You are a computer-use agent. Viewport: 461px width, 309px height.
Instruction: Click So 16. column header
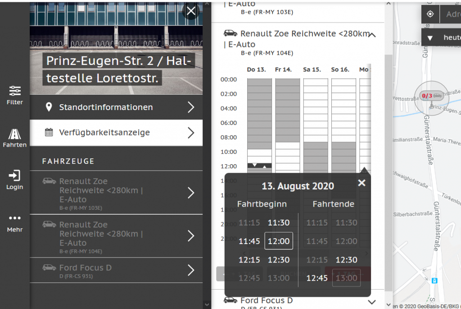[340, 69]
